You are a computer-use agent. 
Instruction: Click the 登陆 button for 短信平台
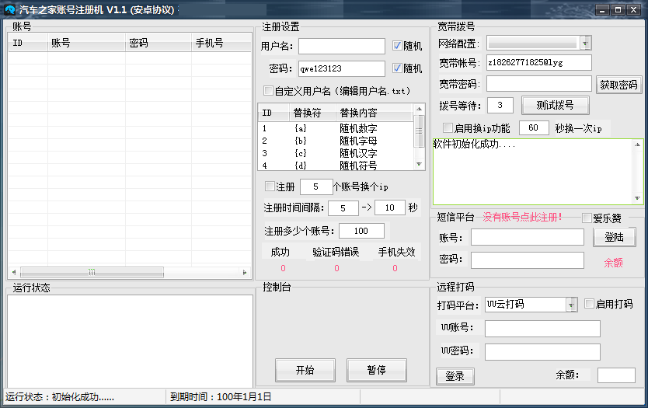point(614,237)
